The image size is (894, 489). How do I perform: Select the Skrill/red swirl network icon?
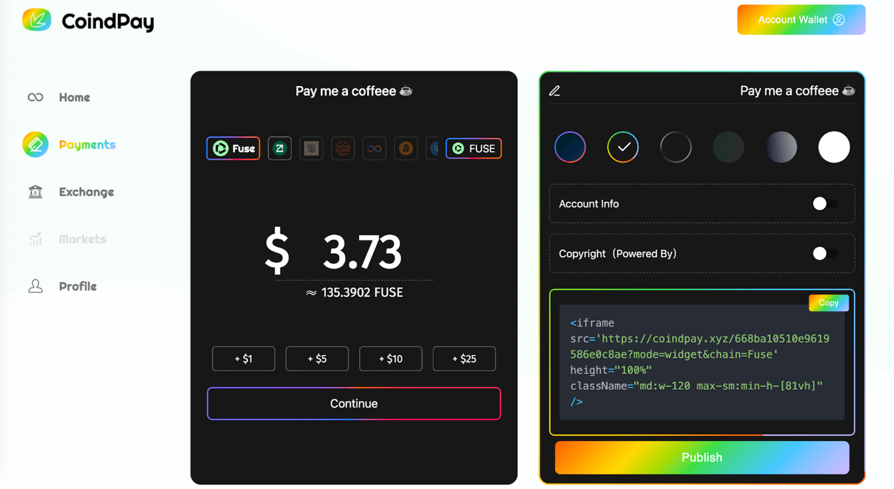point(343,148)
